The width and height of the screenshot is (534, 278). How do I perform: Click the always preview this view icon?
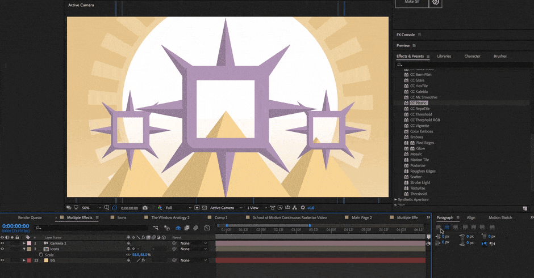(x=69, y=208)
